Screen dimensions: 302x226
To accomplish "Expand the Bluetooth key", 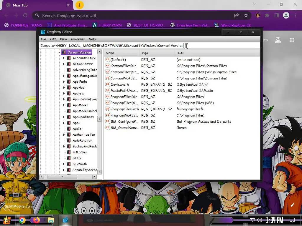I will [x=64, y=164].
